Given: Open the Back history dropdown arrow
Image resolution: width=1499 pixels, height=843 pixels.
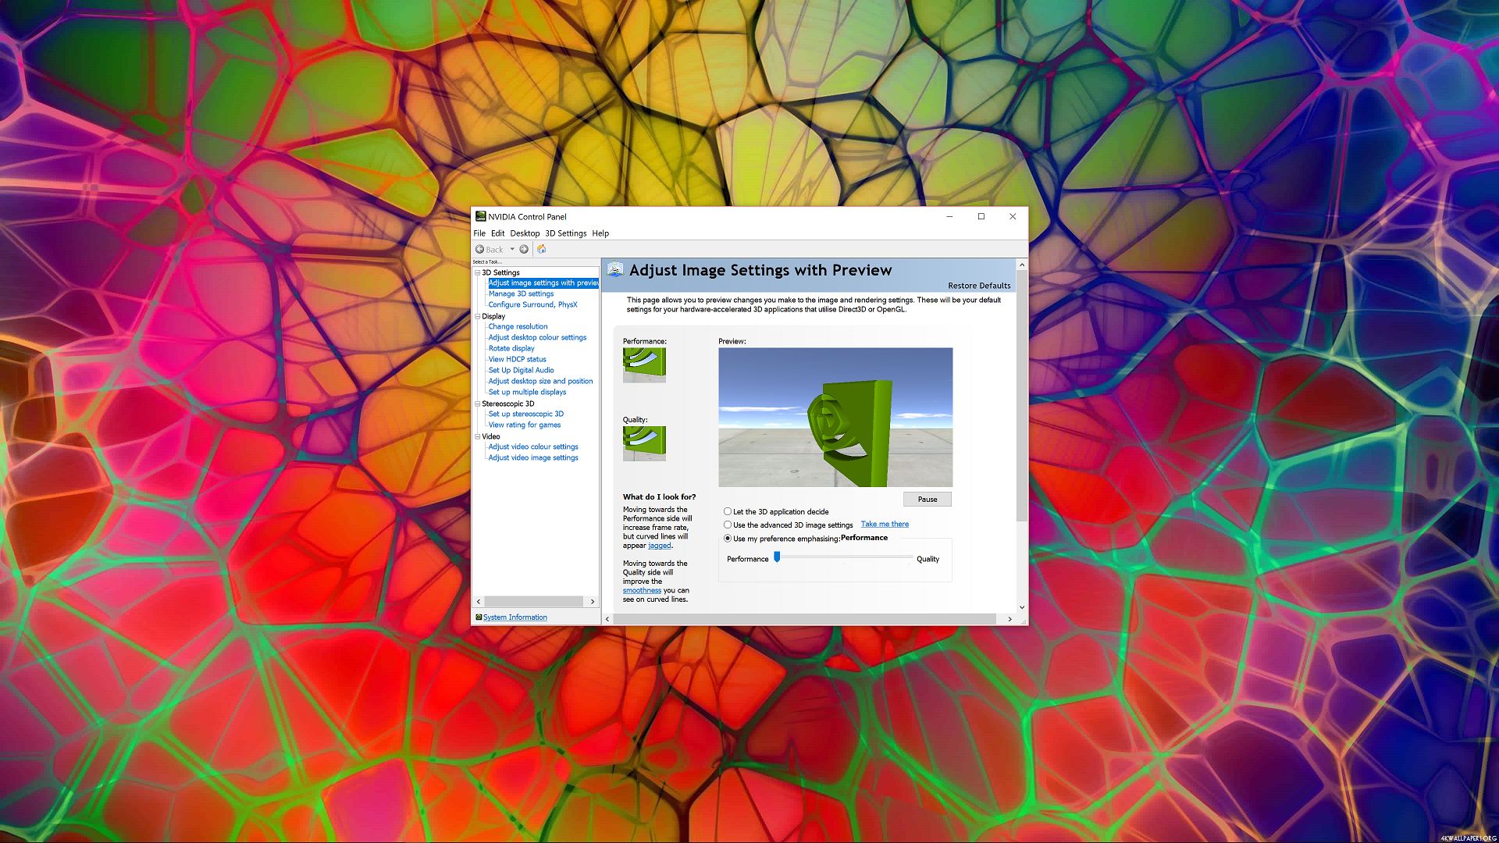Looking at the screenshot, I should pos(512,250).
